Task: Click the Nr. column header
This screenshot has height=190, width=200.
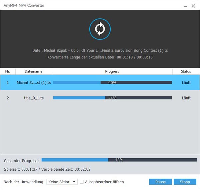Action: [8, 71]
